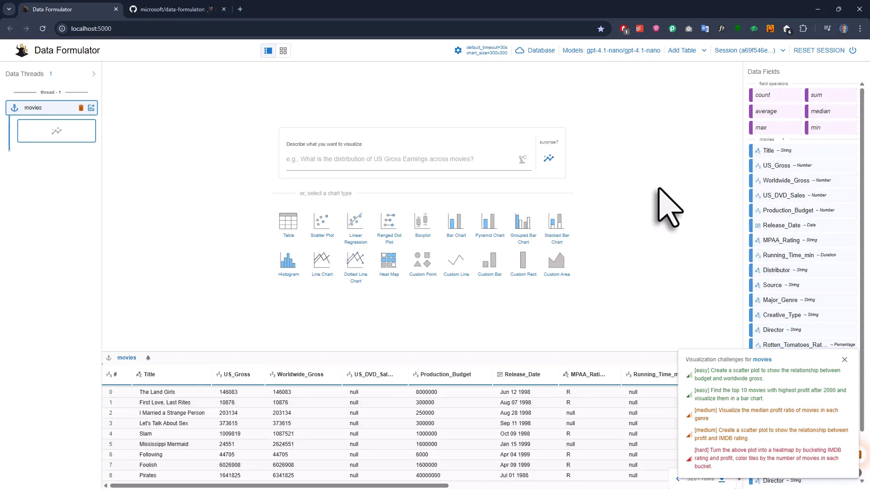Switch to list layout view
870x489 pixels.
click(268, 51)
